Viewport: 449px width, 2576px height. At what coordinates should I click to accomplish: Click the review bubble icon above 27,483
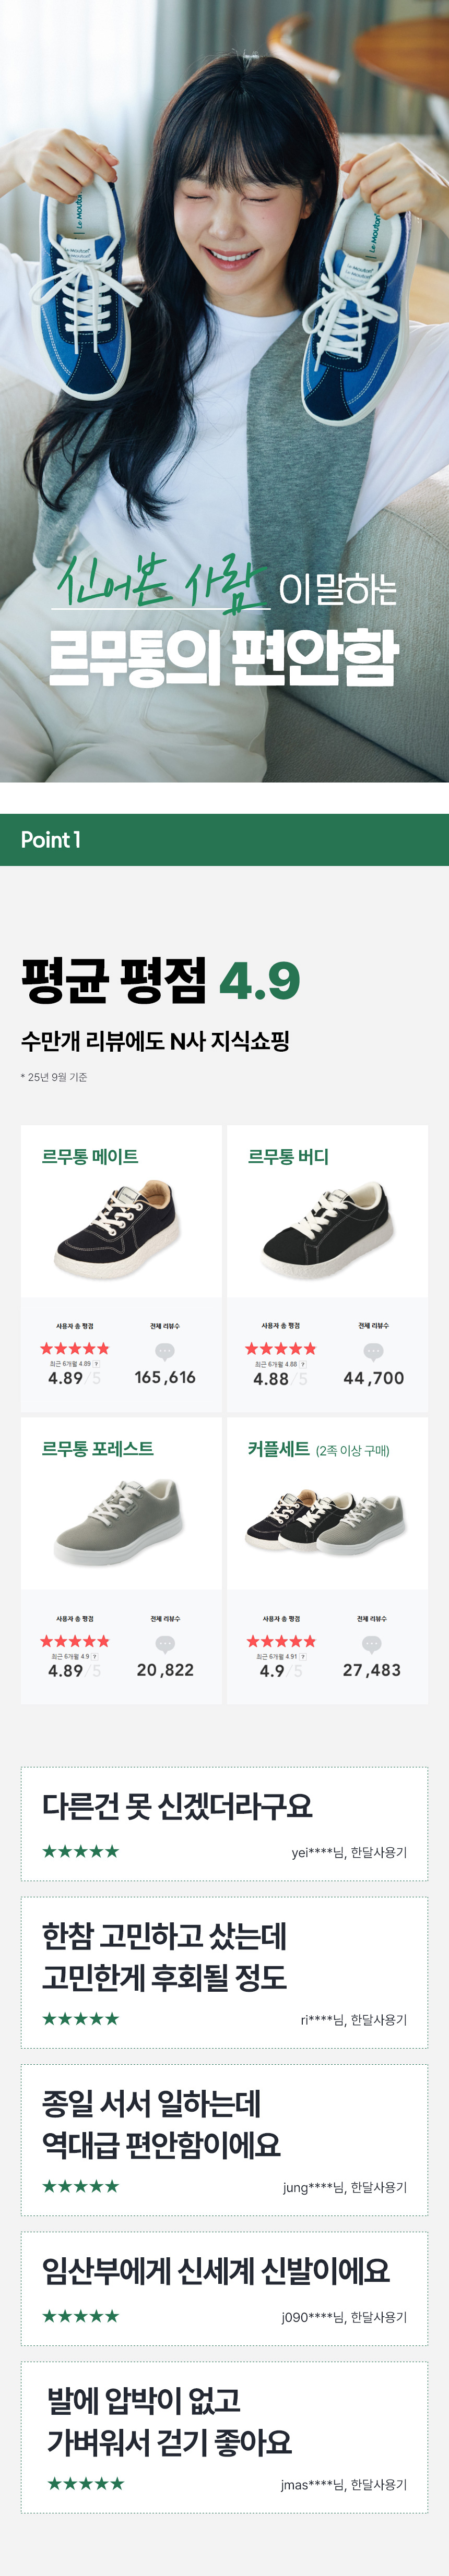pos(371,1644)
